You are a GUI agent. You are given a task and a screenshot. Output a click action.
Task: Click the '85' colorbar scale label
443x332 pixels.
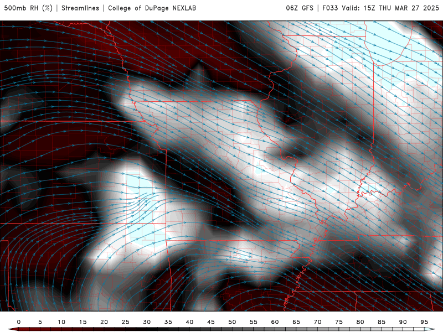382,322
